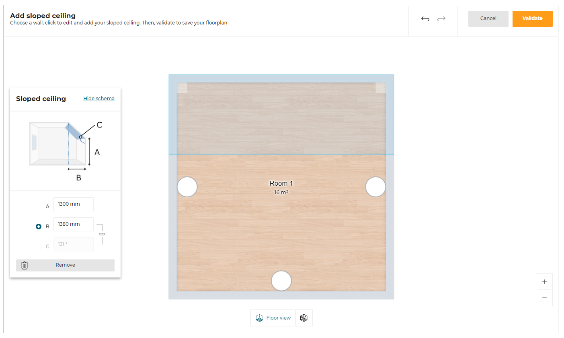
Task: Zoom in with the plus button
Action: click(544, 282)
